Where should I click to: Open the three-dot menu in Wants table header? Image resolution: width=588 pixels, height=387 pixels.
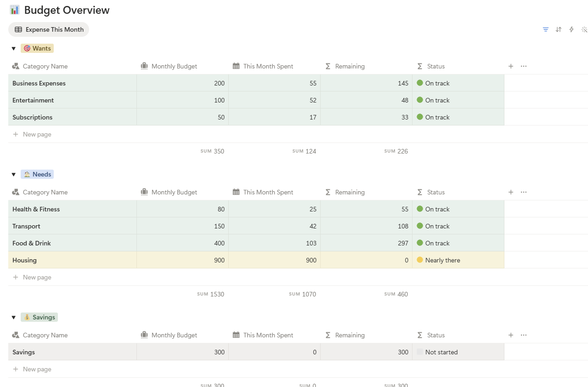(x=524, y=66)
